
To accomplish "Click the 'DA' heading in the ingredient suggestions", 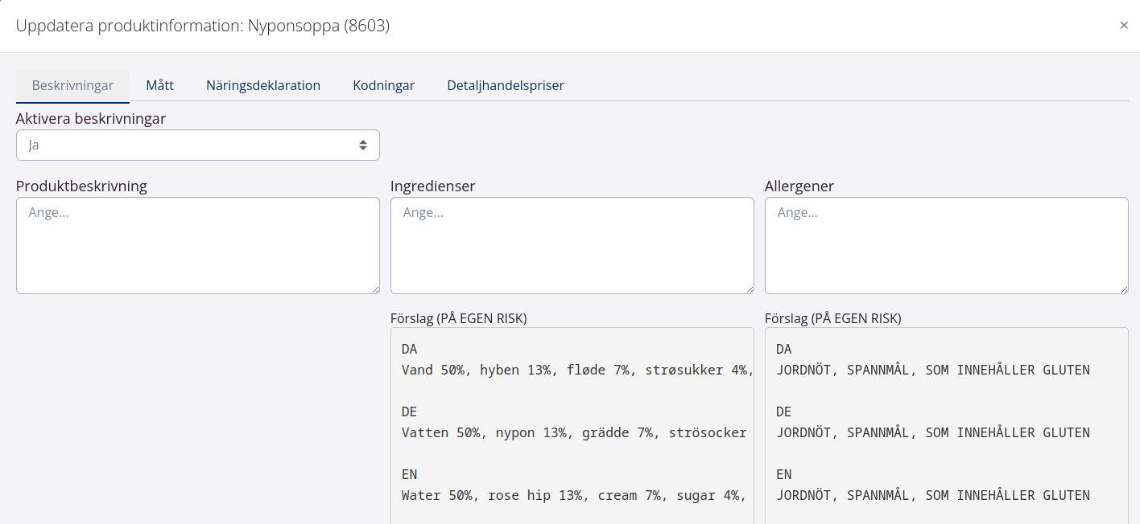I will [x=410, y=349].
